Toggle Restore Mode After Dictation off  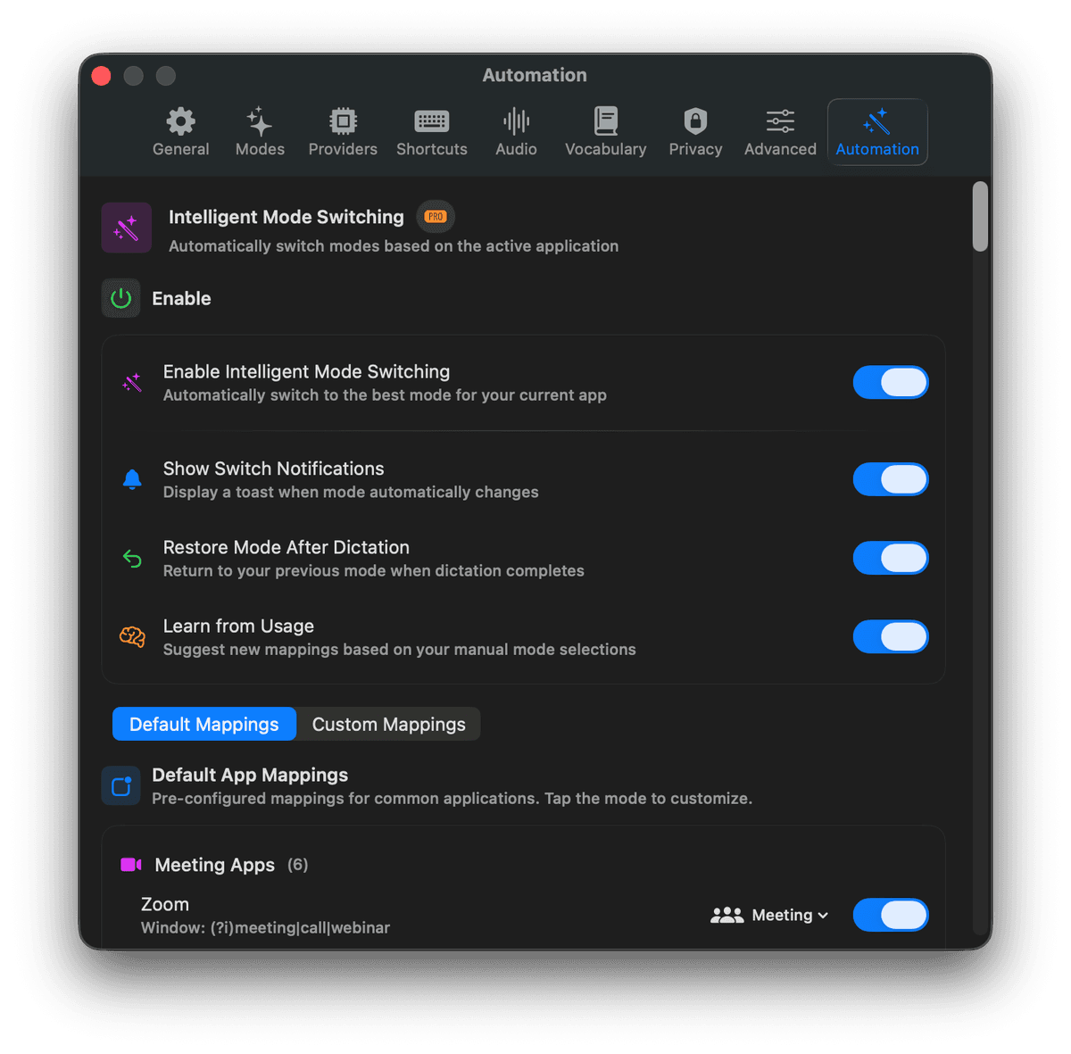point(890,558)
